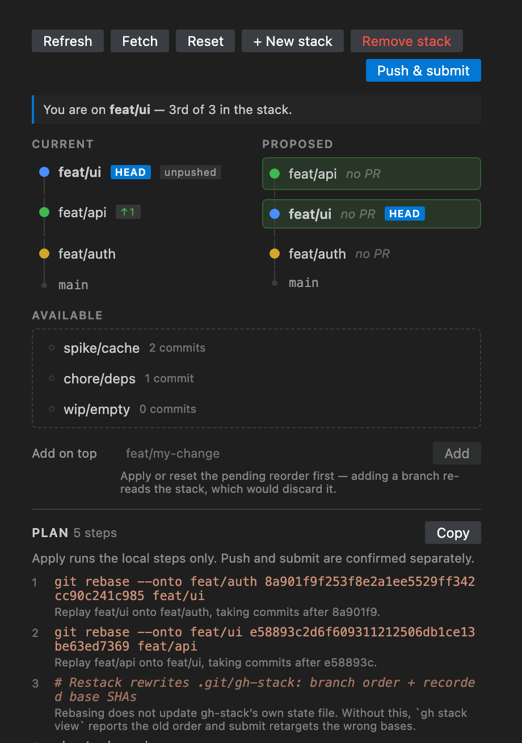Viewport: 522px width, 743px height.
Task: Click the green dot beside Current feat/api
Action: [44, 212]
